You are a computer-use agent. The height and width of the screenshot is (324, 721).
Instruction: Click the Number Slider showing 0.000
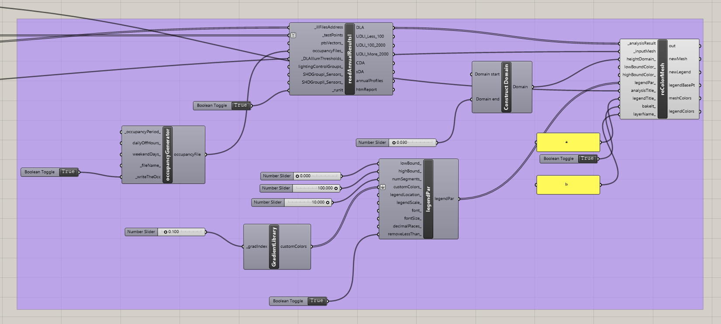(301, 176)
